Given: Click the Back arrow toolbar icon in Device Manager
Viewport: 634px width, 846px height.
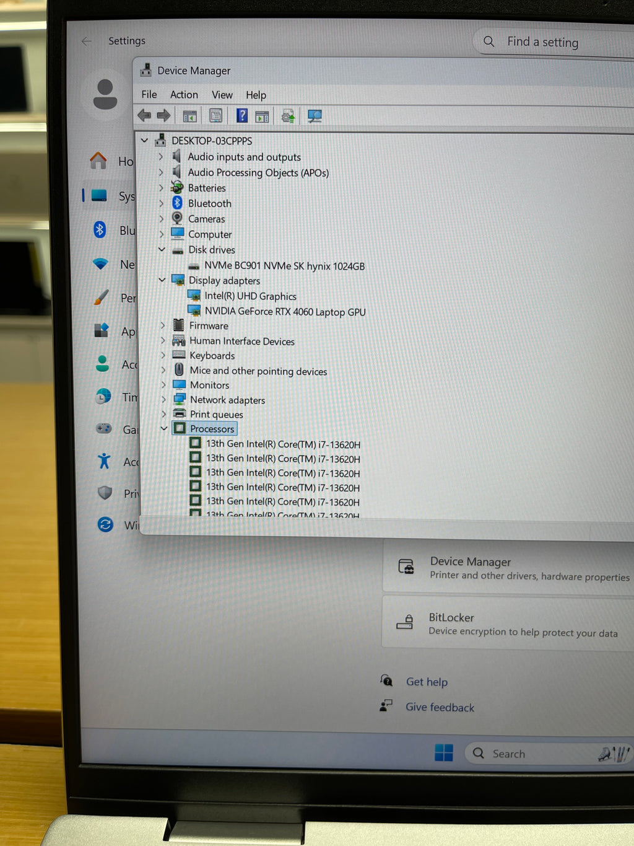Looking at the screenshot, I should click(144, 115).
